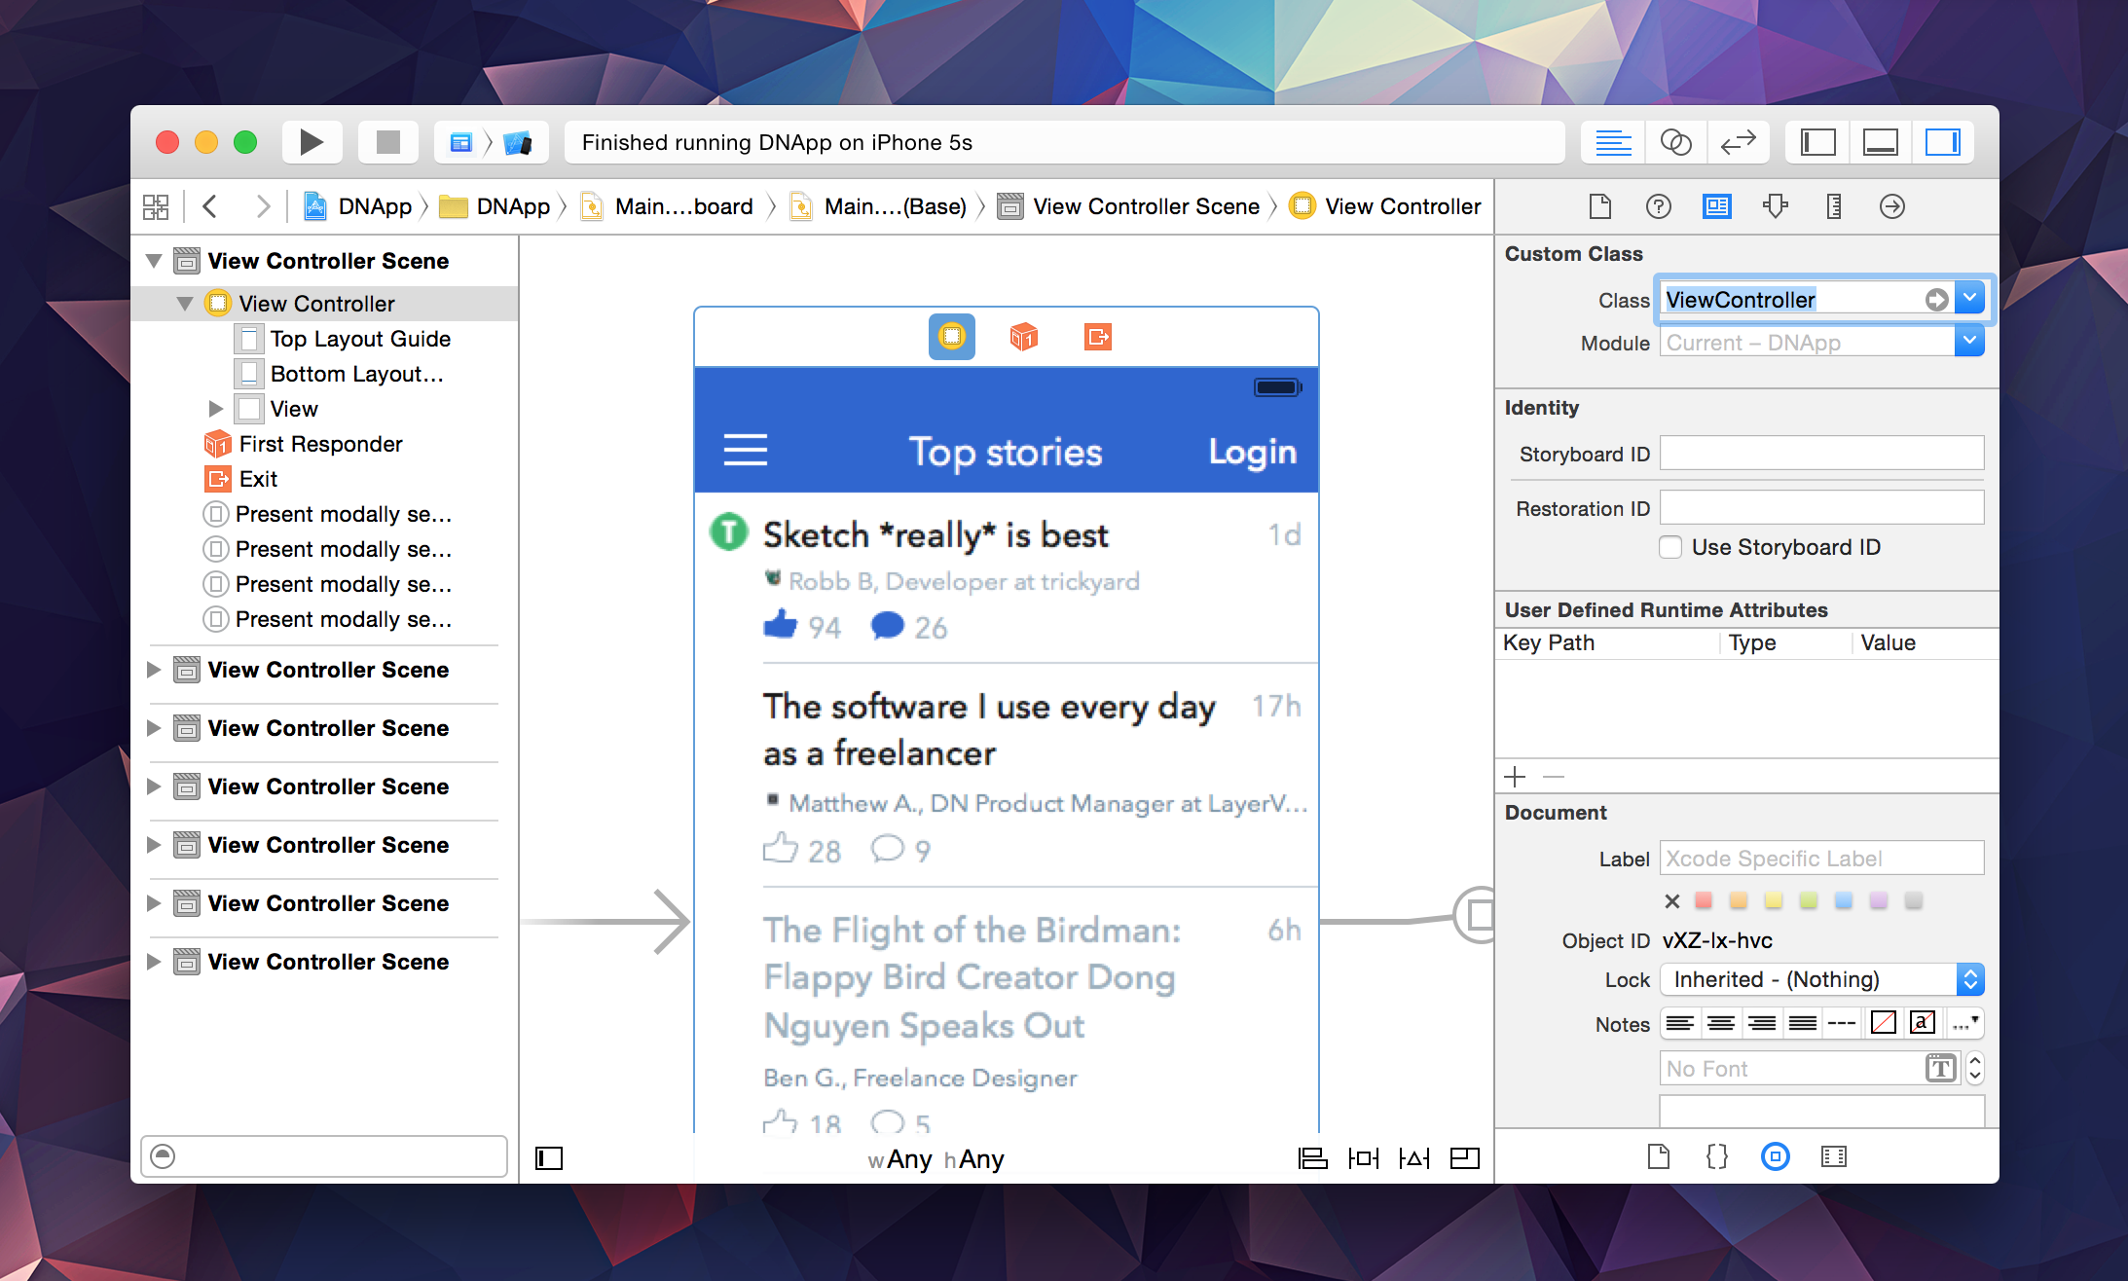2128x1281 pixels.
Task: Click the font size stepper
Action: [x=1974, y=1069]
